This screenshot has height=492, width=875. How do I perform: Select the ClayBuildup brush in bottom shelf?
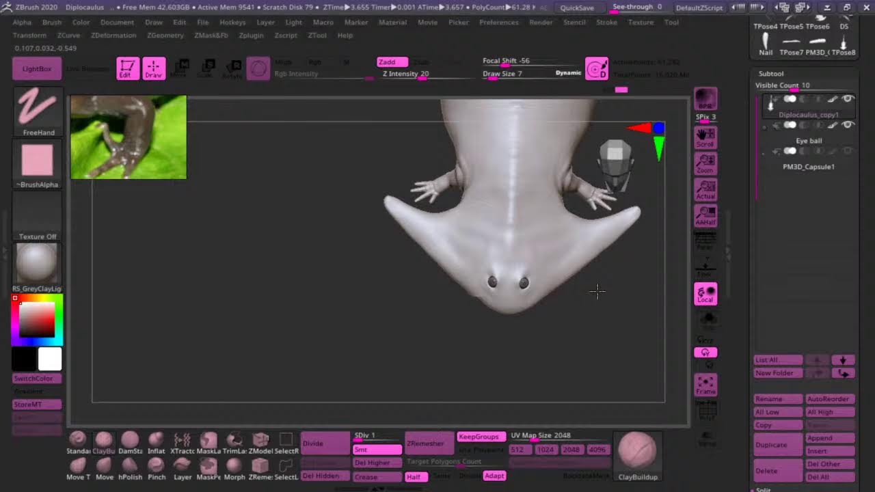[x=104, y=443]
